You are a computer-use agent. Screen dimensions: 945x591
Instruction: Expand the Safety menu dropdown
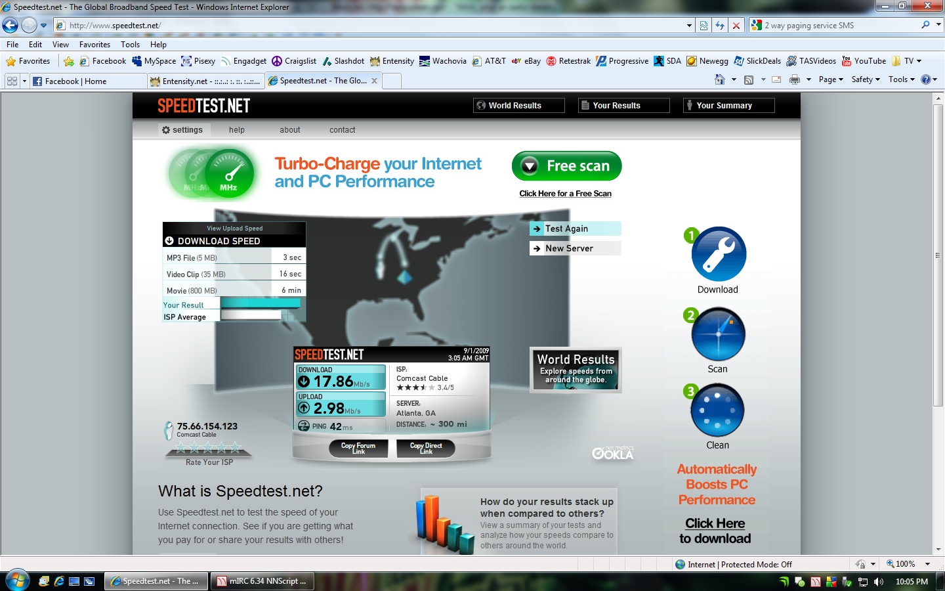tap(866, 79)
